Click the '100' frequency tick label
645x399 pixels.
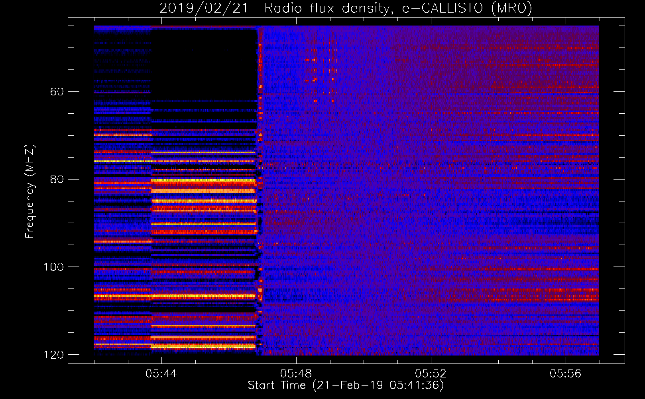click(x=54, y=267)
